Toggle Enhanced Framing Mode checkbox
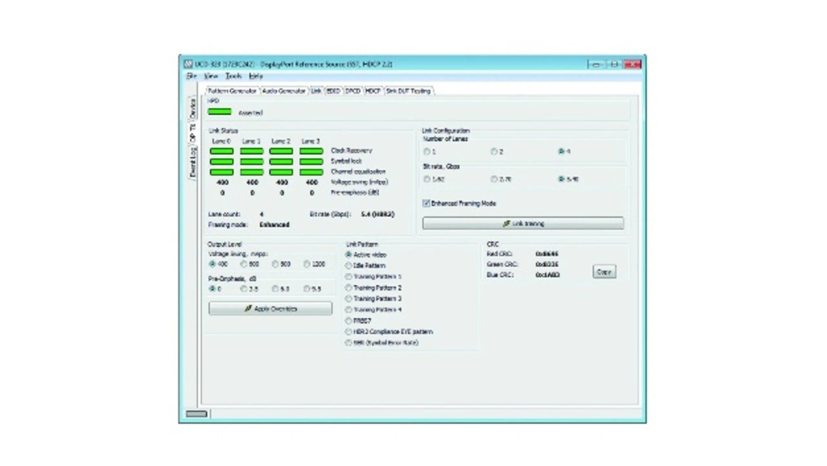Screen dimensions: 827x466 (x=426, y=203)
